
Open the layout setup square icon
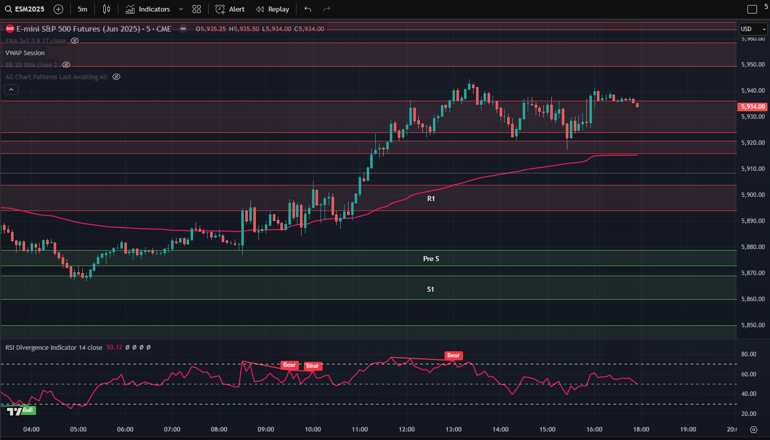coord(752,9)
